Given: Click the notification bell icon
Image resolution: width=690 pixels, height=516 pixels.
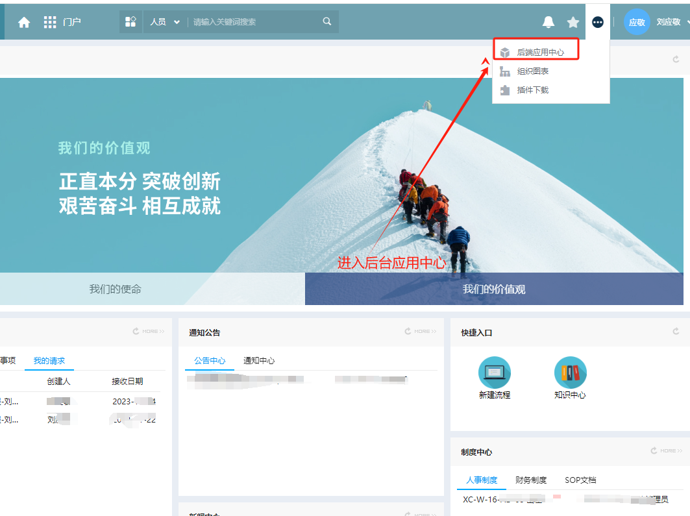Looking at the screenshot, I should [x=548, y=22].
